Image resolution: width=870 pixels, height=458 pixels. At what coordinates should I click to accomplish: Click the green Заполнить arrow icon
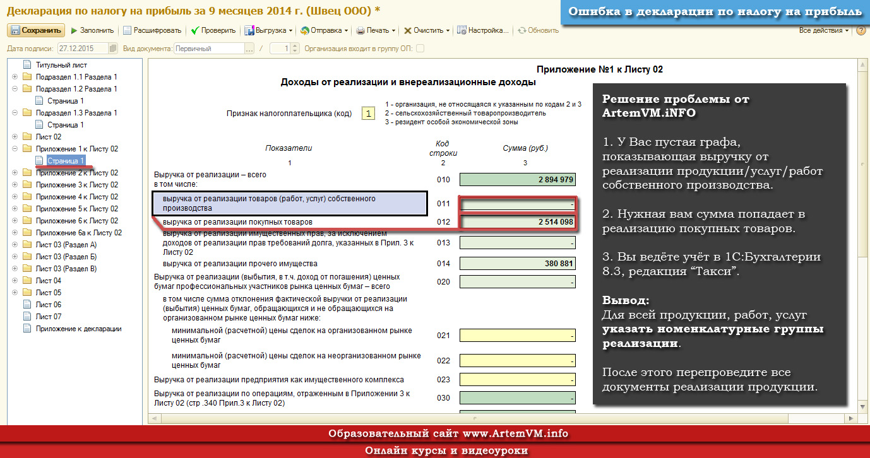(74, 30)
